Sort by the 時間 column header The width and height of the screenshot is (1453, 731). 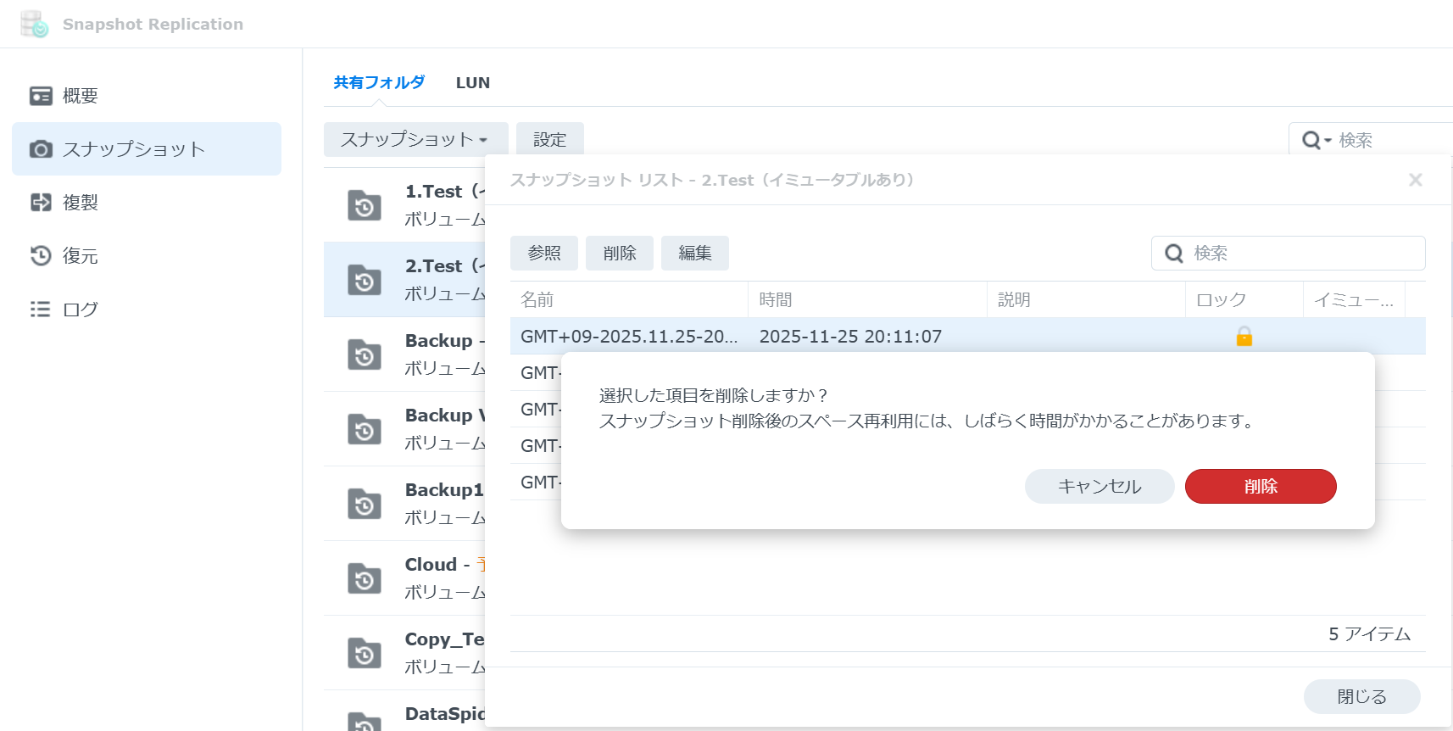865,300
